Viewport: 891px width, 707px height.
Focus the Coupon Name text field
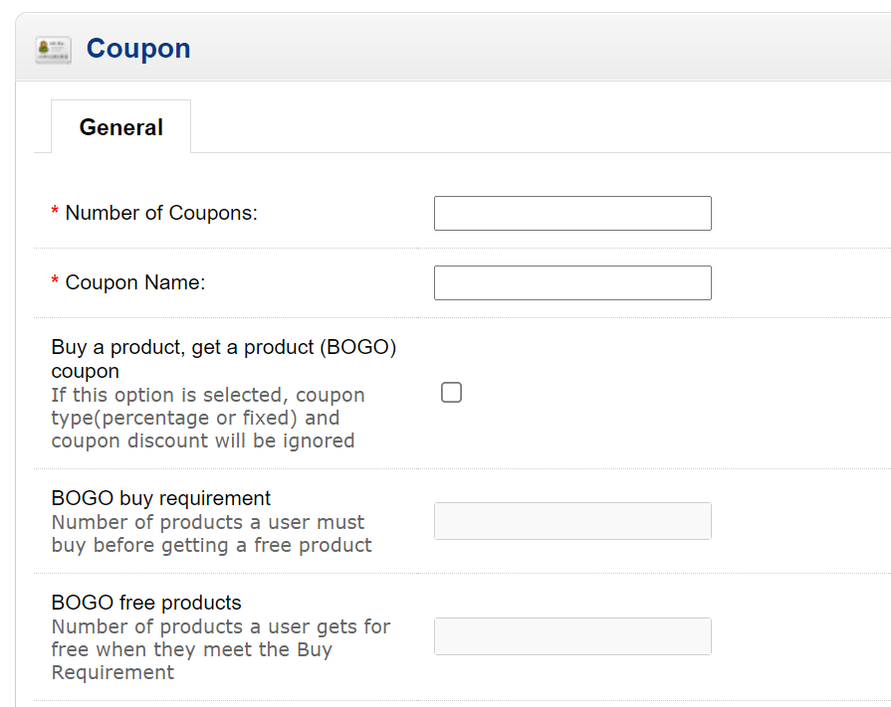click(x=572, y=282)
